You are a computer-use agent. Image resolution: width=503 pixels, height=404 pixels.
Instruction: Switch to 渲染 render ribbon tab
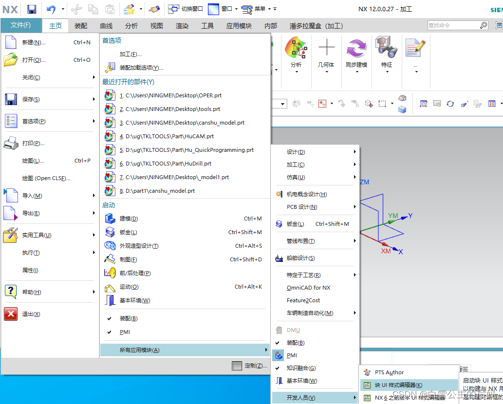click(182, 26)
